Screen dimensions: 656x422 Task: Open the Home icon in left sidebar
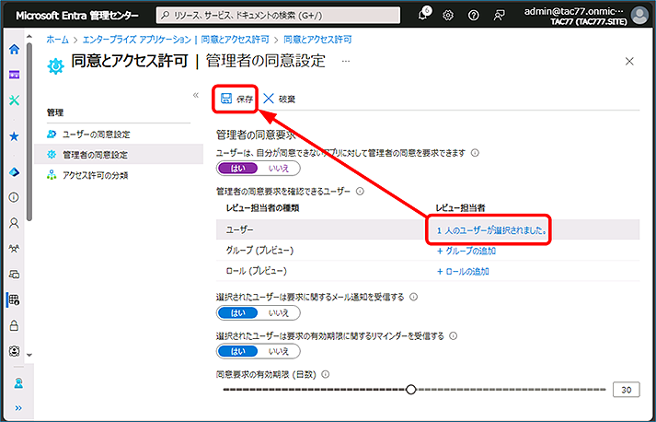[14, 50]
